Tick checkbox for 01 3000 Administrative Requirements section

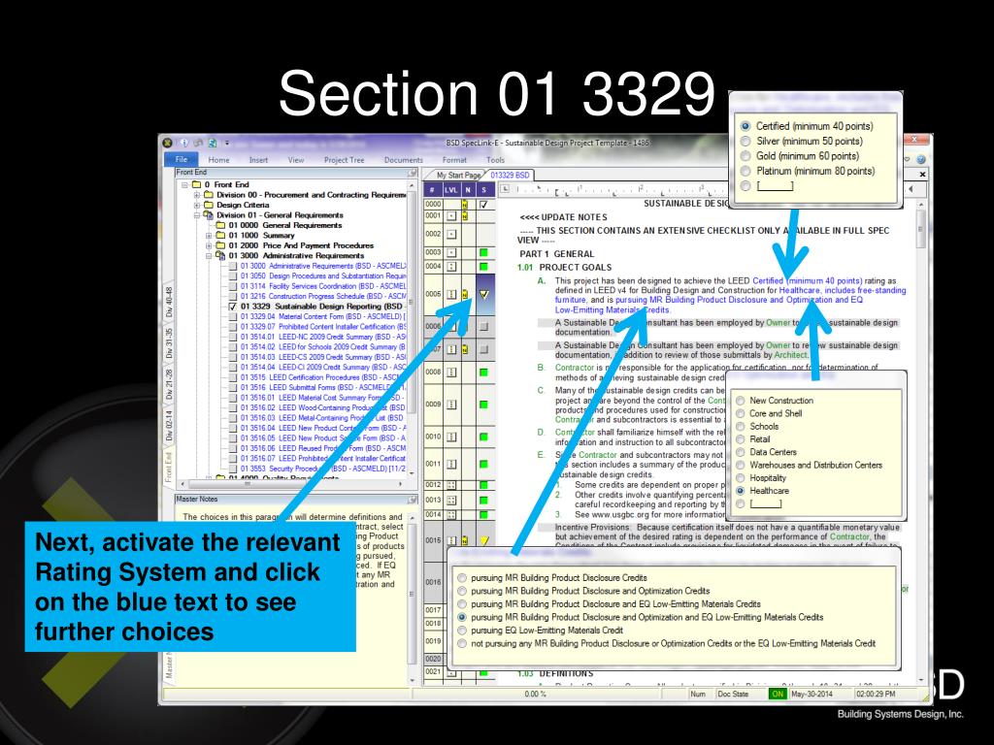233,266
